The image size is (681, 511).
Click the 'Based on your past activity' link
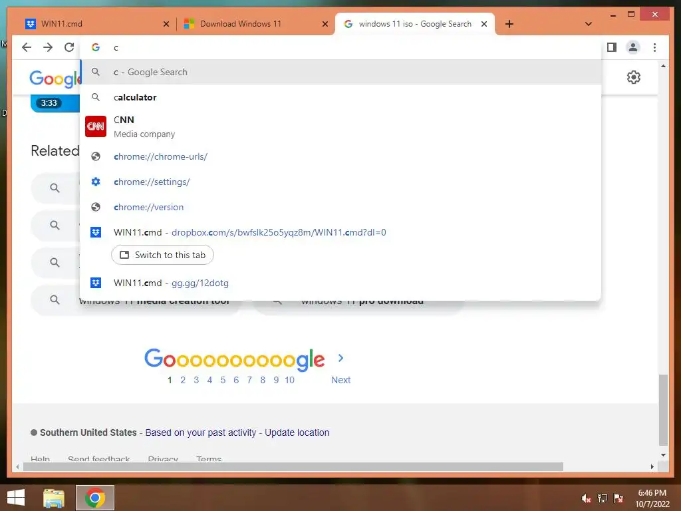[x=201, y=432]
